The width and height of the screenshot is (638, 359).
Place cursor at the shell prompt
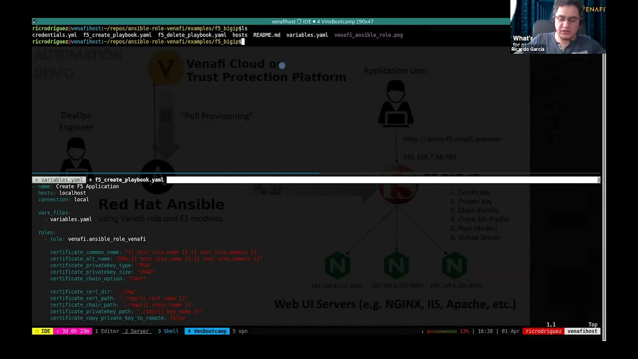243,42
